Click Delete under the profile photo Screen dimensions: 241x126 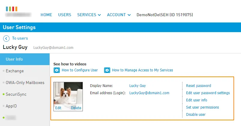point(76,108)
